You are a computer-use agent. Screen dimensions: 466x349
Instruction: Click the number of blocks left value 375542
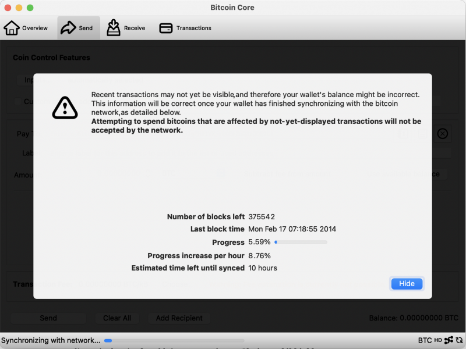[262, 217]
